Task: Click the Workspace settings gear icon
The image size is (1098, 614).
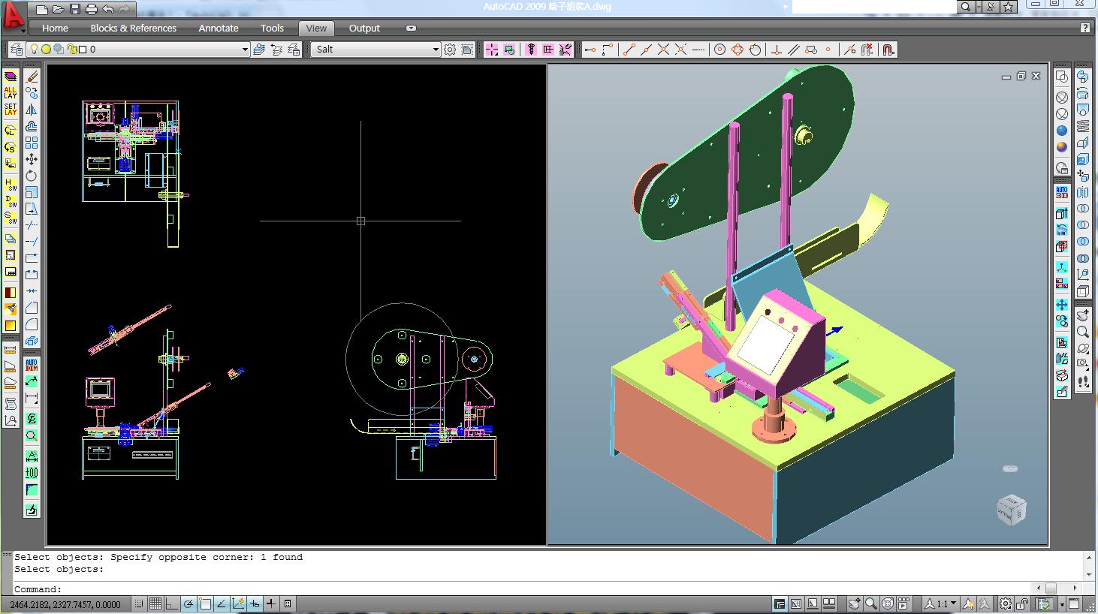Action: pyautogui.click(x=450, y=50)
